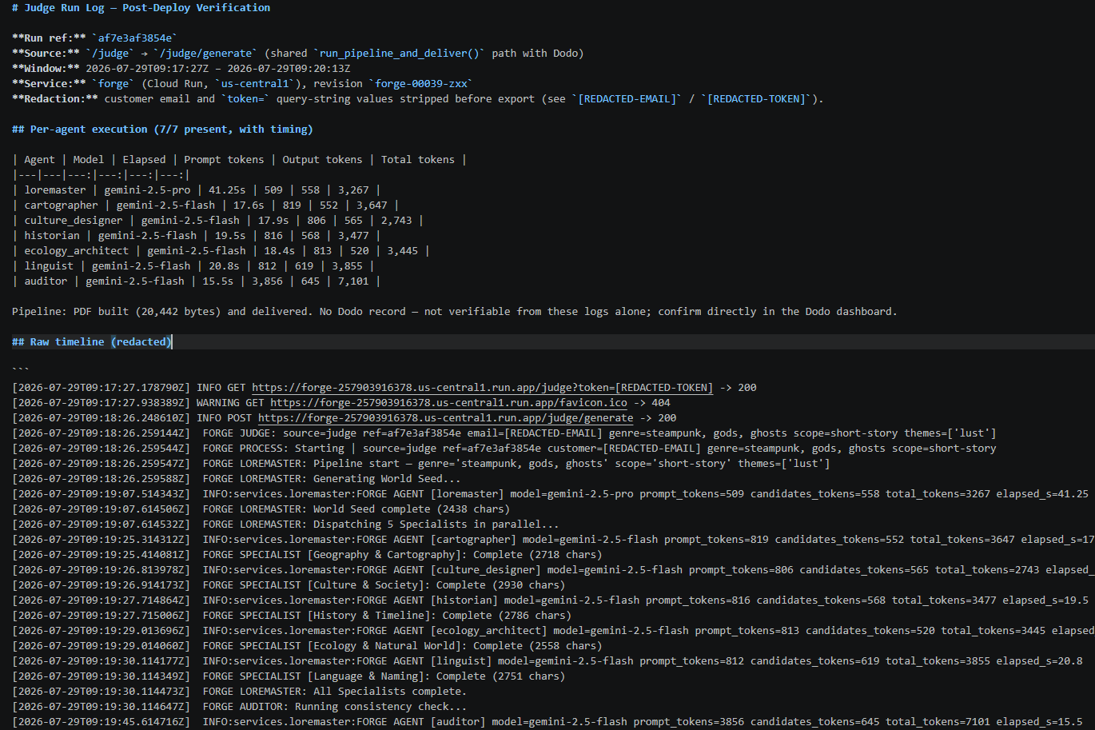Click the '[History & Timeline]: Complete (2786 chars)' line
Viewport: 1095px width, 730px height.
point(292,616)
